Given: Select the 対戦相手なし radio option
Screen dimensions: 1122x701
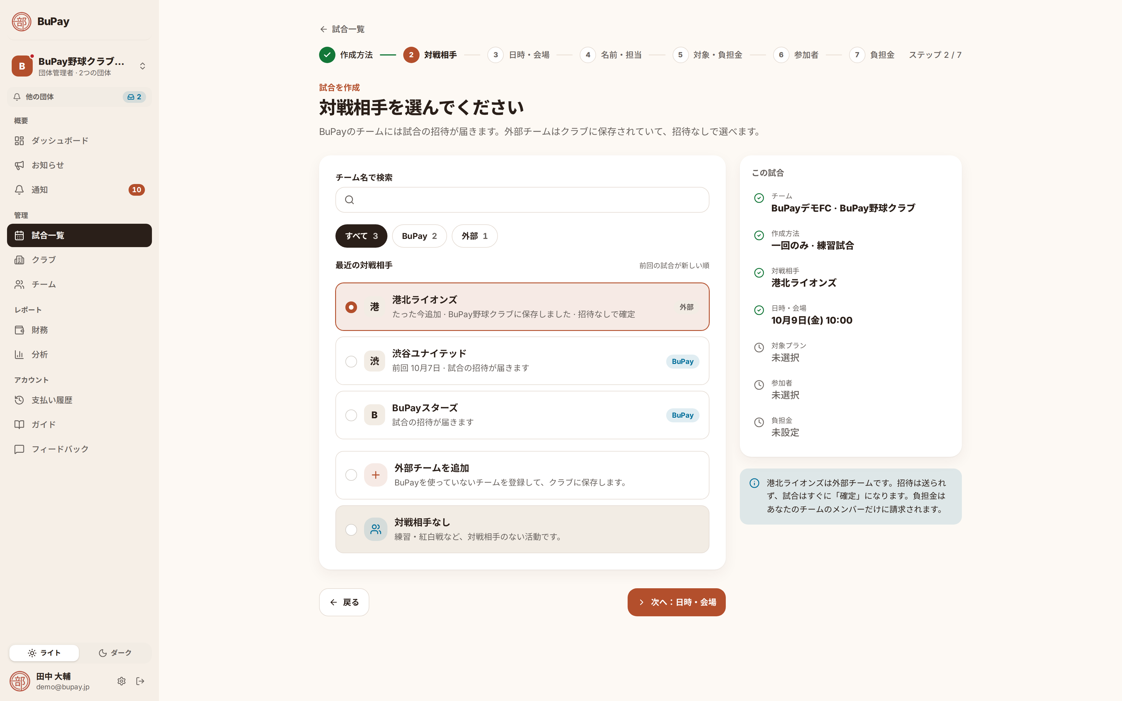Looking at the screenshot, I should coord(351,530).
